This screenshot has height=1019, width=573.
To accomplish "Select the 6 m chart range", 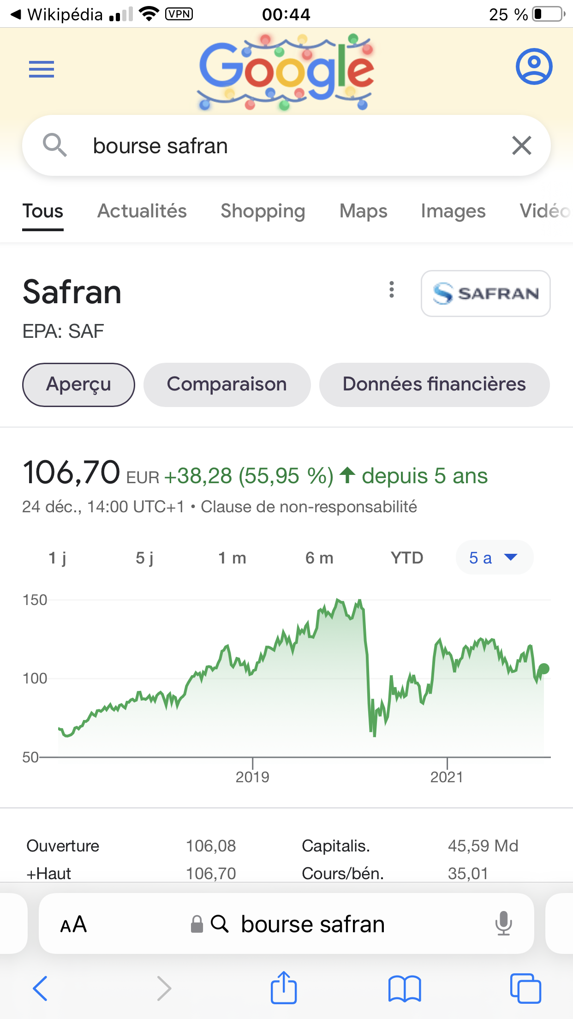I will (x=319, y=558).
